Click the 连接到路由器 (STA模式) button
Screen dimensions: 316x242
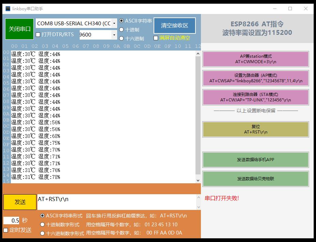click(x=255, y=97)
